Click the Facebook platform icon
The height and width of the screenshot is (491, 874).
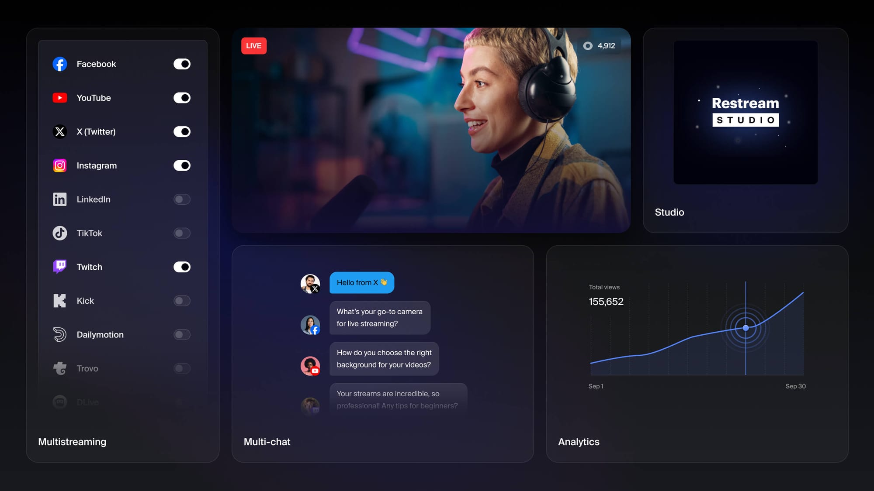click(x=60, y=64)
